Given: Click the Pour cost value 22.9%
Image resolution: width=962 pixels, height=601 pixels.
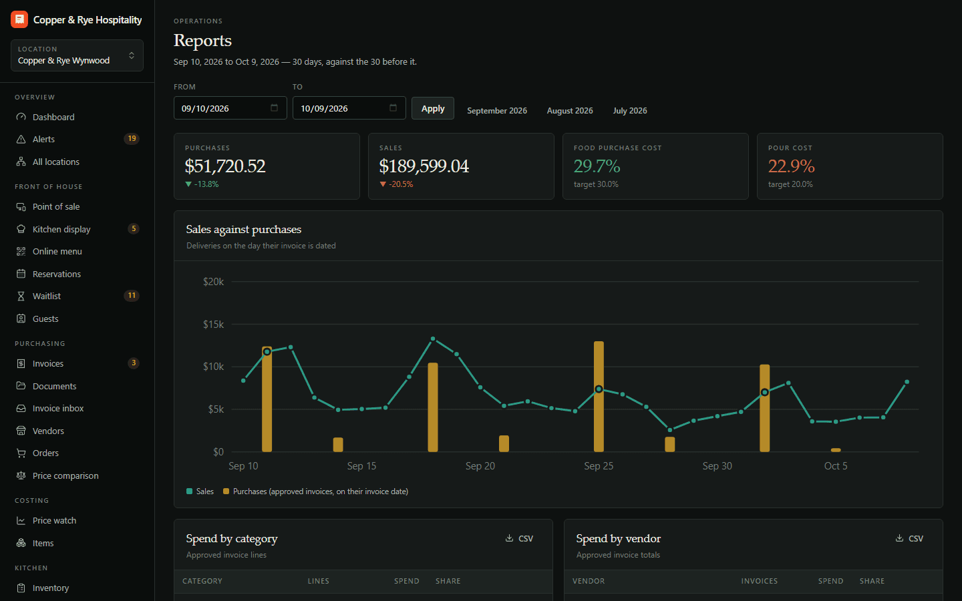Looking at the screenshot, I should click(792, 166).
